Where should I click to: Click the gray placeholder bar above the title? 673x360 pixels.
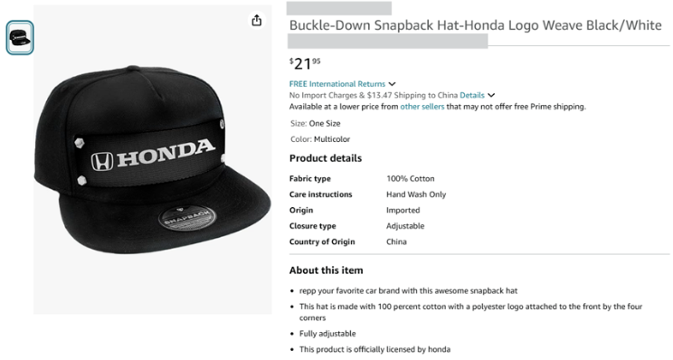click(x=339, y=8)
